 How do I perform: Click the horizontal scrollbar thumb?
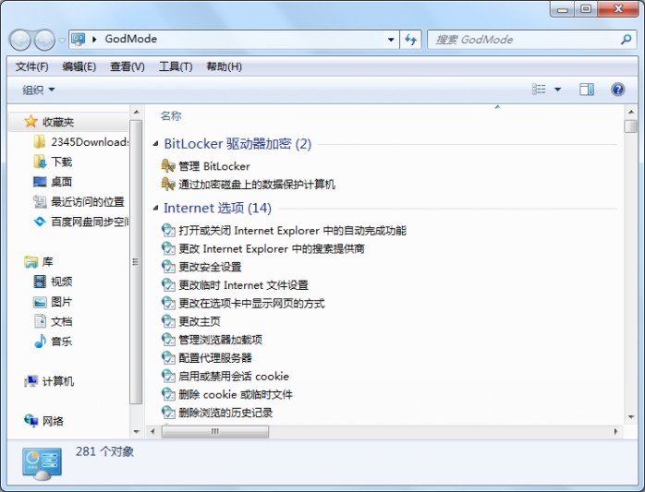pyautogui.click(x=215, y=432)
